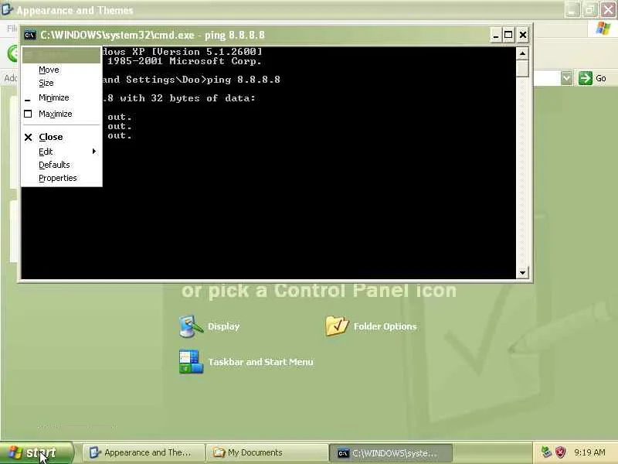The width and height of the screenshot is (618, 464).
Task: Select Maximize from the cmd system menu
Action: point(61,114)
